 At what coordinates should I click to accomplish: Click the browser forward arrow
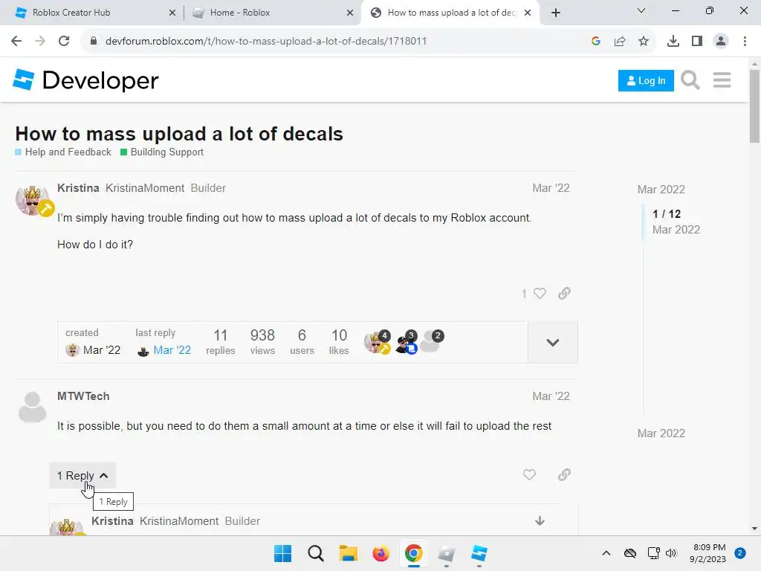click(40, 41)
